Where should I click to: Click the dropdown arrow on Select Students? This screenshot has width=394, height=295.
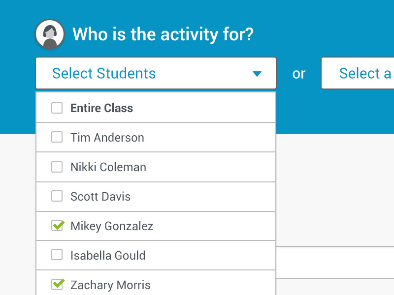[257, 73]
